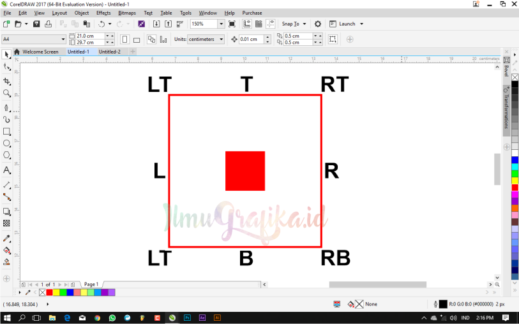Viewport: 519px width, 324px height.
Task: Expand the Launch dropdown
Action: point(361,24)
